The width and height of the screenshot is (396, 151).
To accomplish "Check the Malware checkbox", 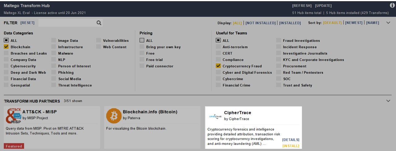I will pyautogui.click(x=54, y=53).
